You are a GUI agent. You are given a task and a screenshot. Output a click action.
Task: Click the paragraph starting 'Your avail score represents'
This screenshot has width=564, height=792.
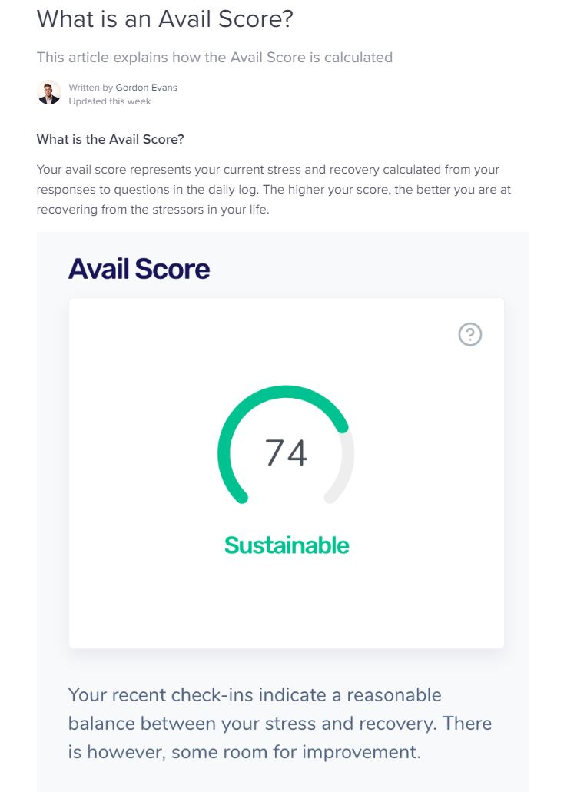[x=267, y=169]
